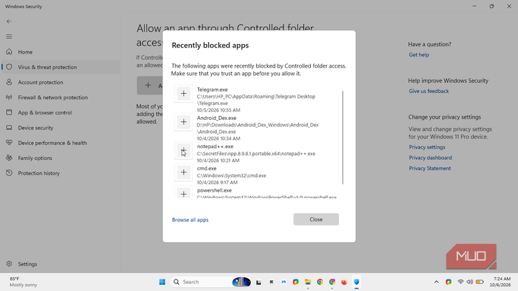Image resolution: width=518 pixels, height=291 pixels.
Task: Allow Telegram.exe with its plus button
Action: pyautogui.click(x=183, y=94)
